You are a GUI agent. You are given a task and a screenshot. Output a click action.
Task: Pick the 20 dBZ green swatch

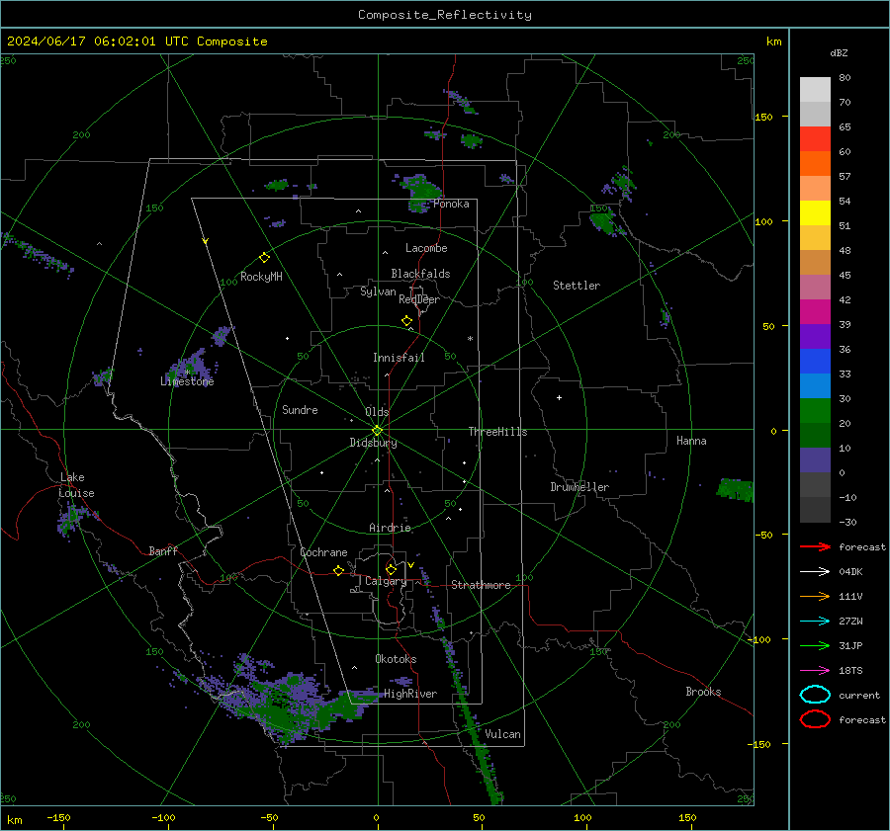pyautogui.click(x=815, y=411)
